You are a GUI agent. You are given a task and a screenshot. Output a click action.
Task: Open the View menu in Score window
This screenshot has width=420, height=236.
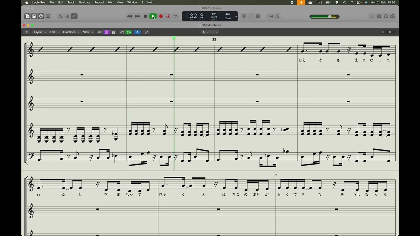[88, 32]
